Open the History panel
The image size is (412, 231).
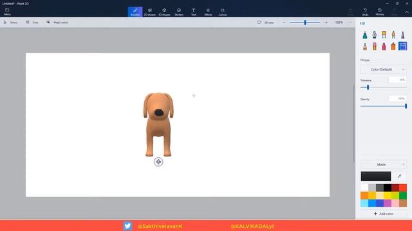click(380, 12)
